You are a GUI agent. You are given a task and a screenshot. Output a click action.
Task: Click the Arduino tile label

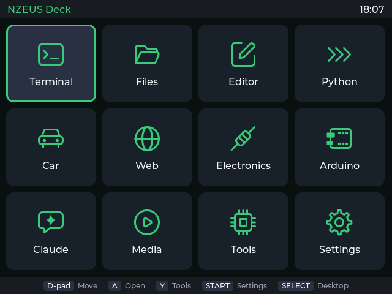coord(339,165)
